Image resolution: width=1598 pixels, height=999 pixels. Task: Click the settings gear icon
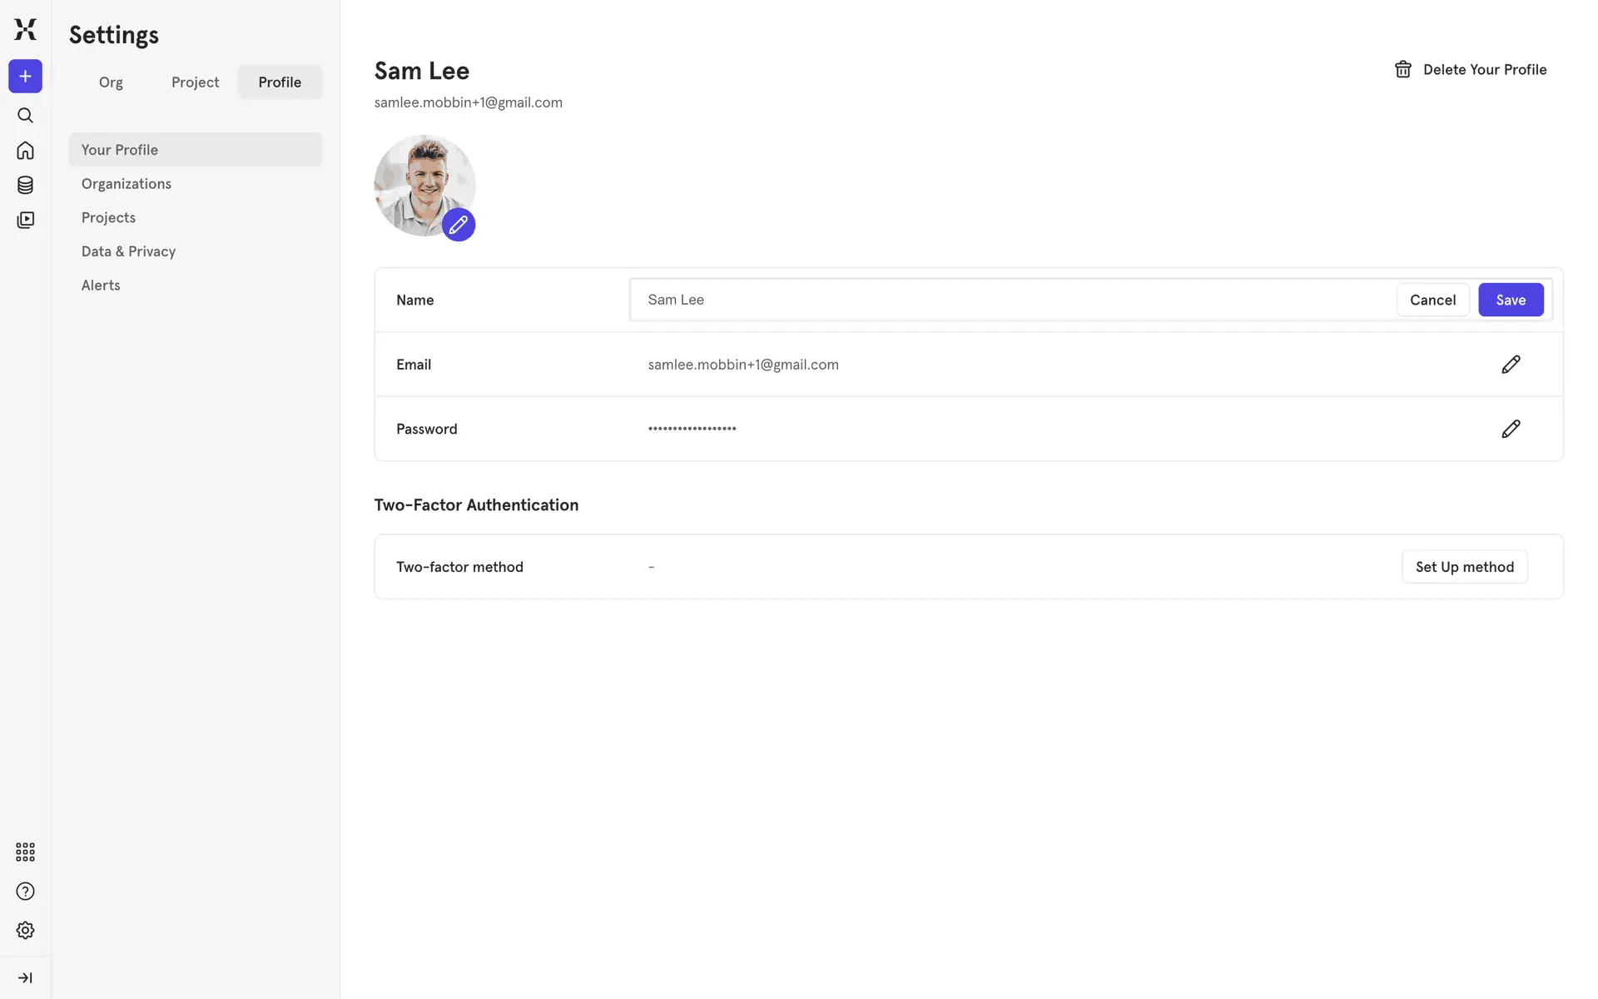coord(25,930)
